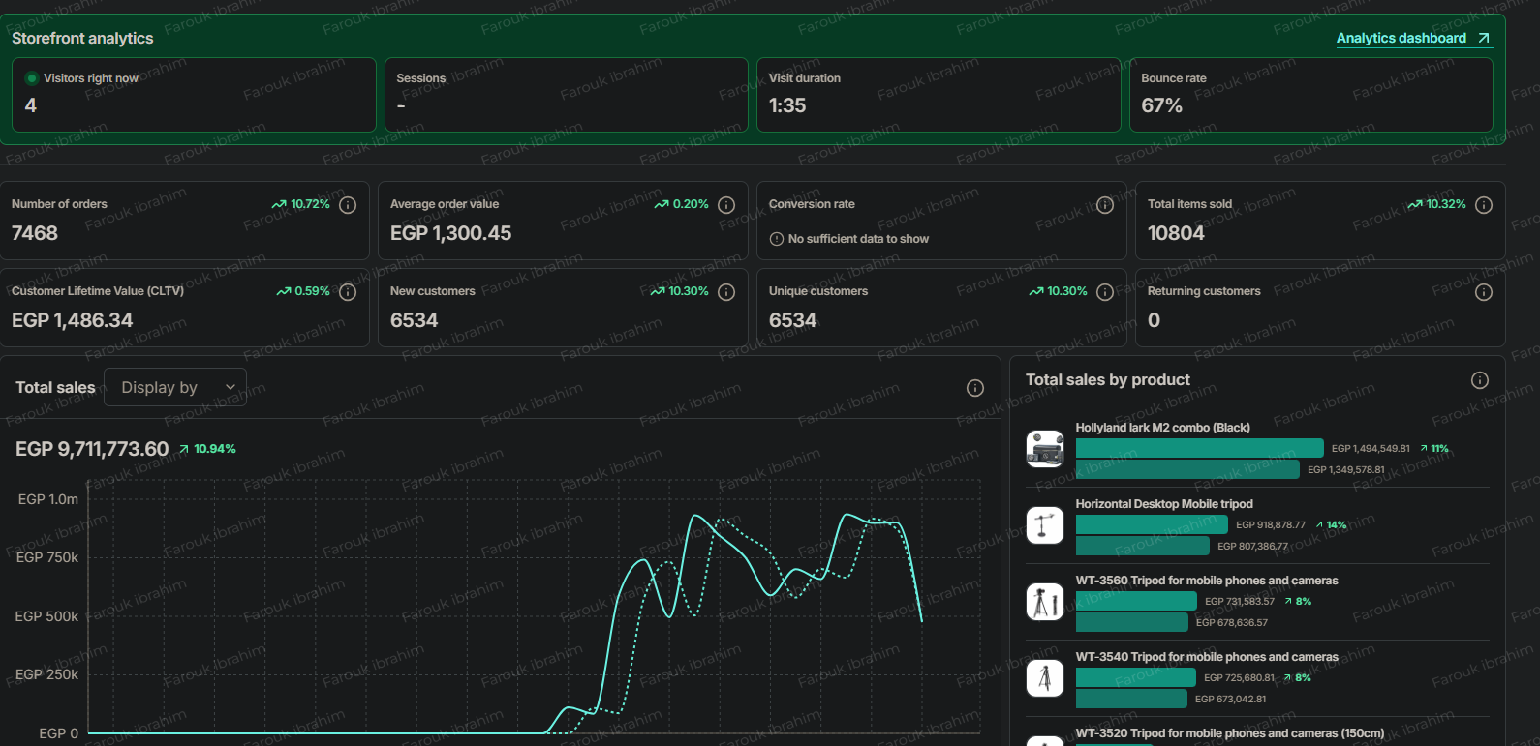
Task: Click the arrow icon beside Analytics dashboard
Action: 1483,38
